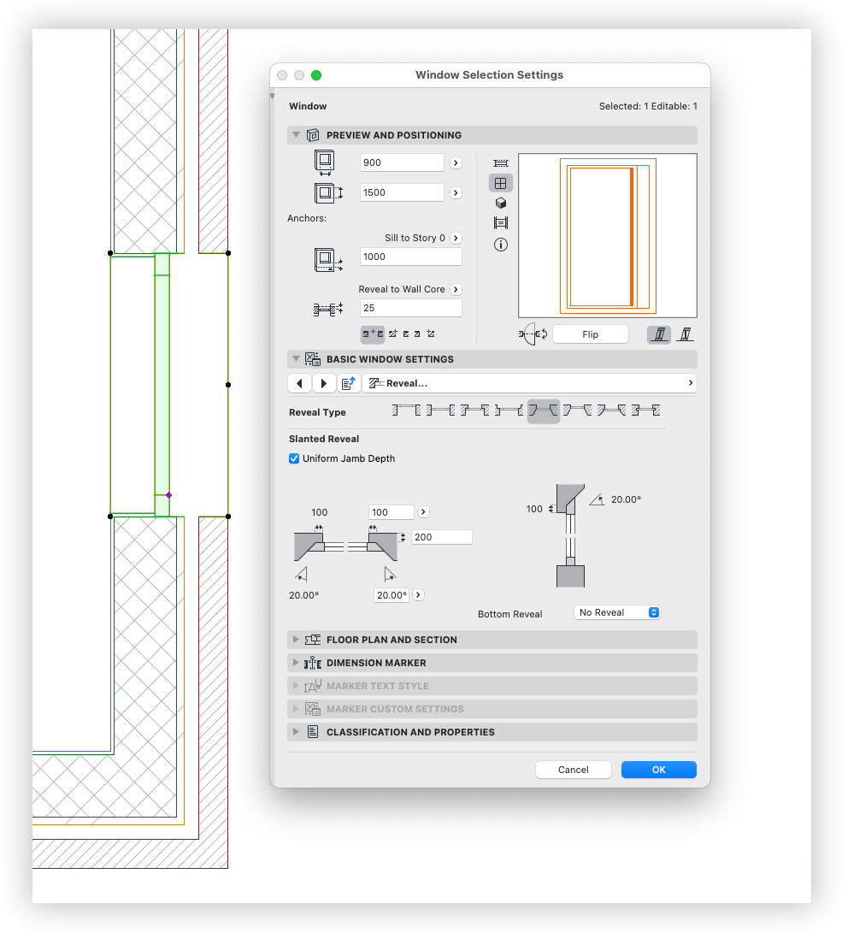This screenshot has width=842, height=933.
Task: Click the Flip button
Action: pyautogui.click(x=590, y=334)
